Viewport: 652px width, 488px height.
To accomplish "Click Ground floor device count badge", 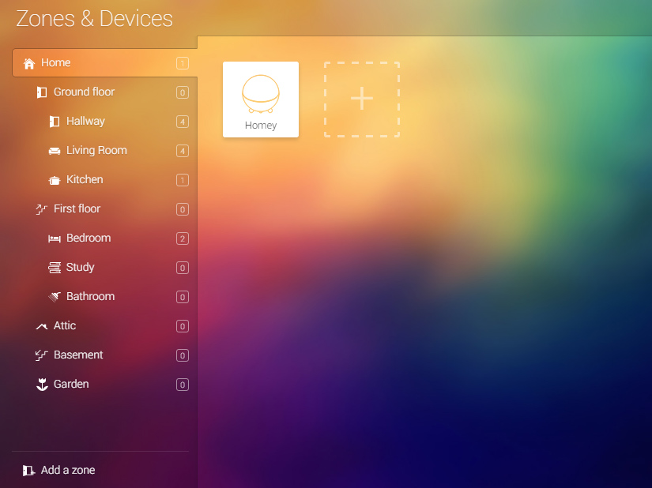I will 182,92.
